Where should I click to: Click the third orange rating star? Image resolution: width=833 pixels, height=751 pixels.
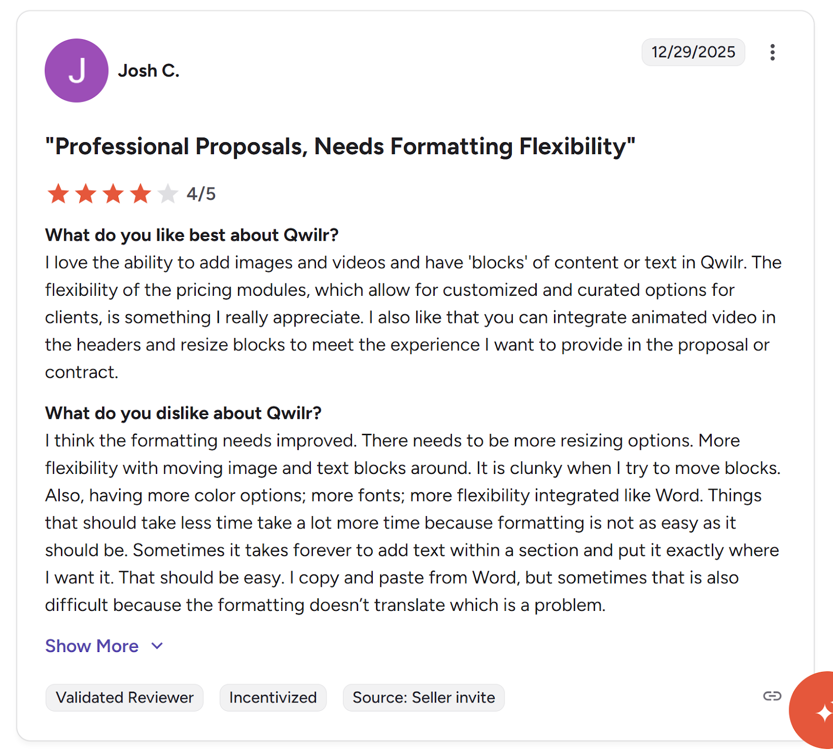pos(113,194)
